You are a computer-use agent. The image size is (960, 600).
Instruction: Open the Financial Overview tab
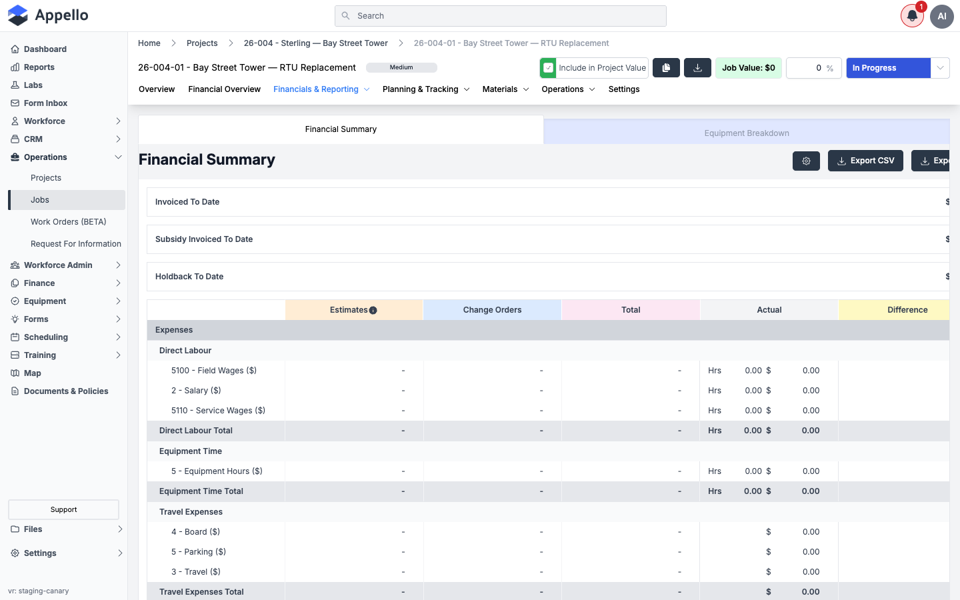[224, 89]
